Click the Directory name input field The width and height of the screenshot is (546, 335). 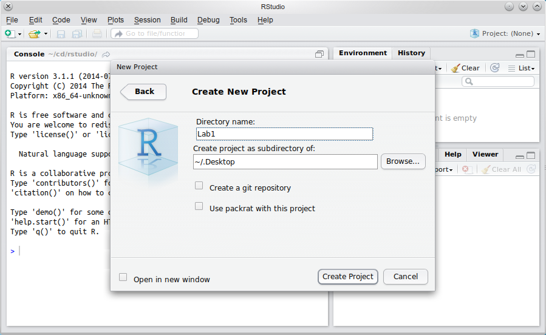click(284, 134)
